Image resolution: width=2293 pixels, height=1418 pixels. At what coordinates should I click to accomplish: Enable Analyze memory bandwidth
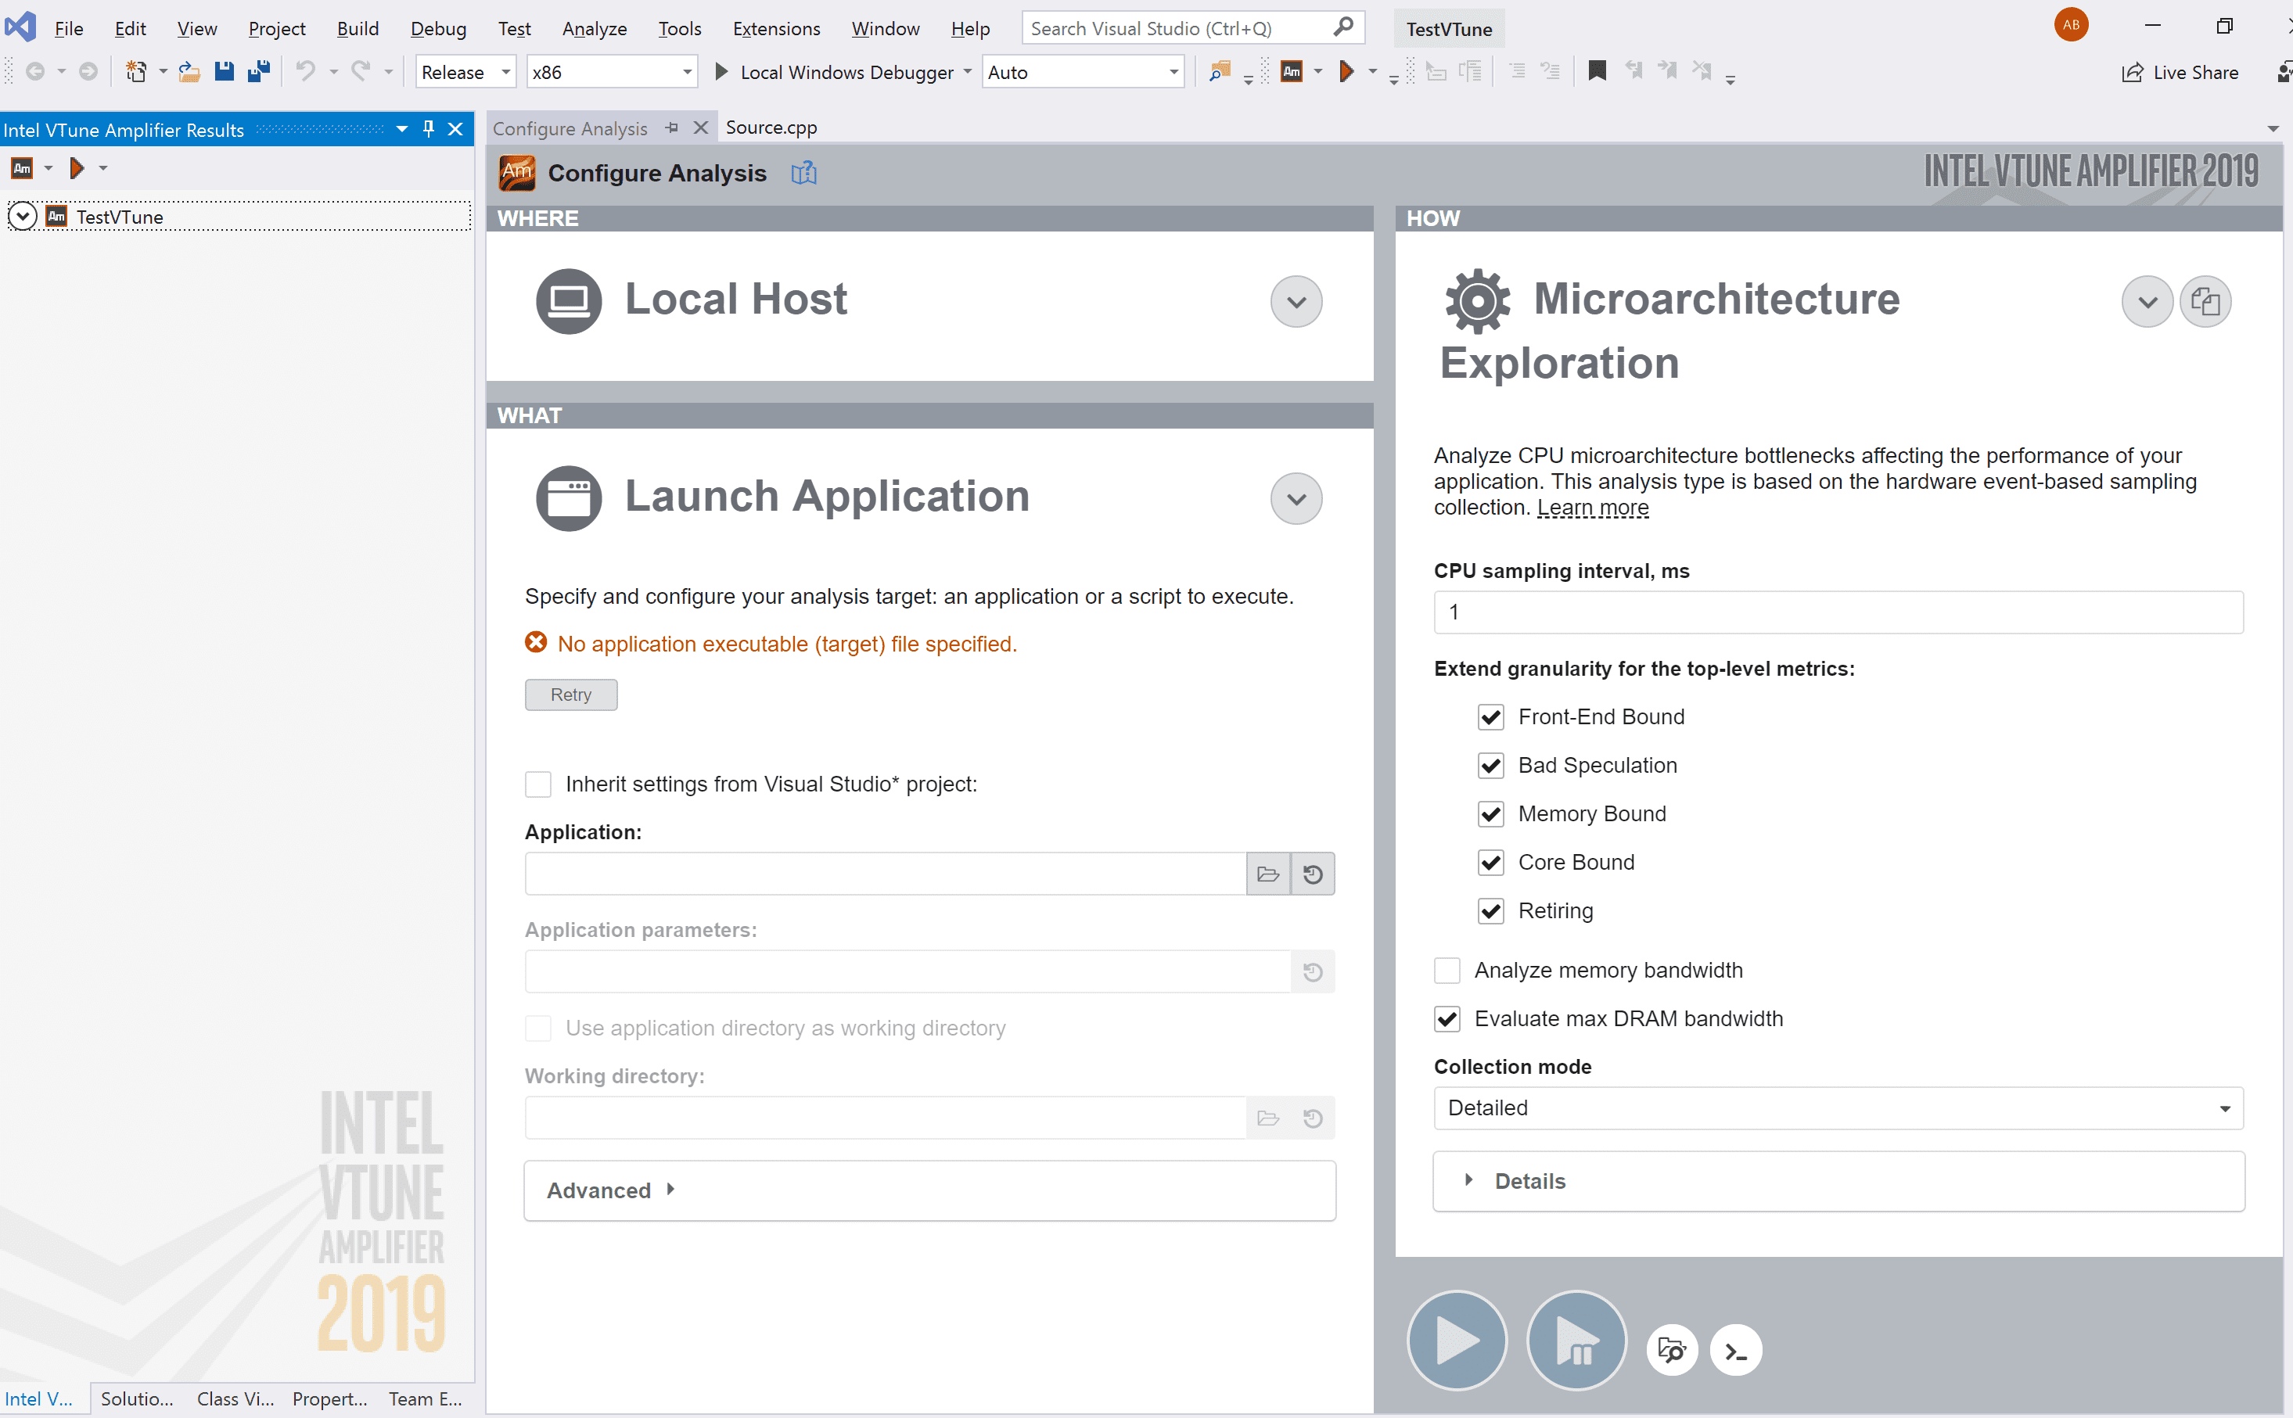pyautogui.click(x=1447, y=970)
